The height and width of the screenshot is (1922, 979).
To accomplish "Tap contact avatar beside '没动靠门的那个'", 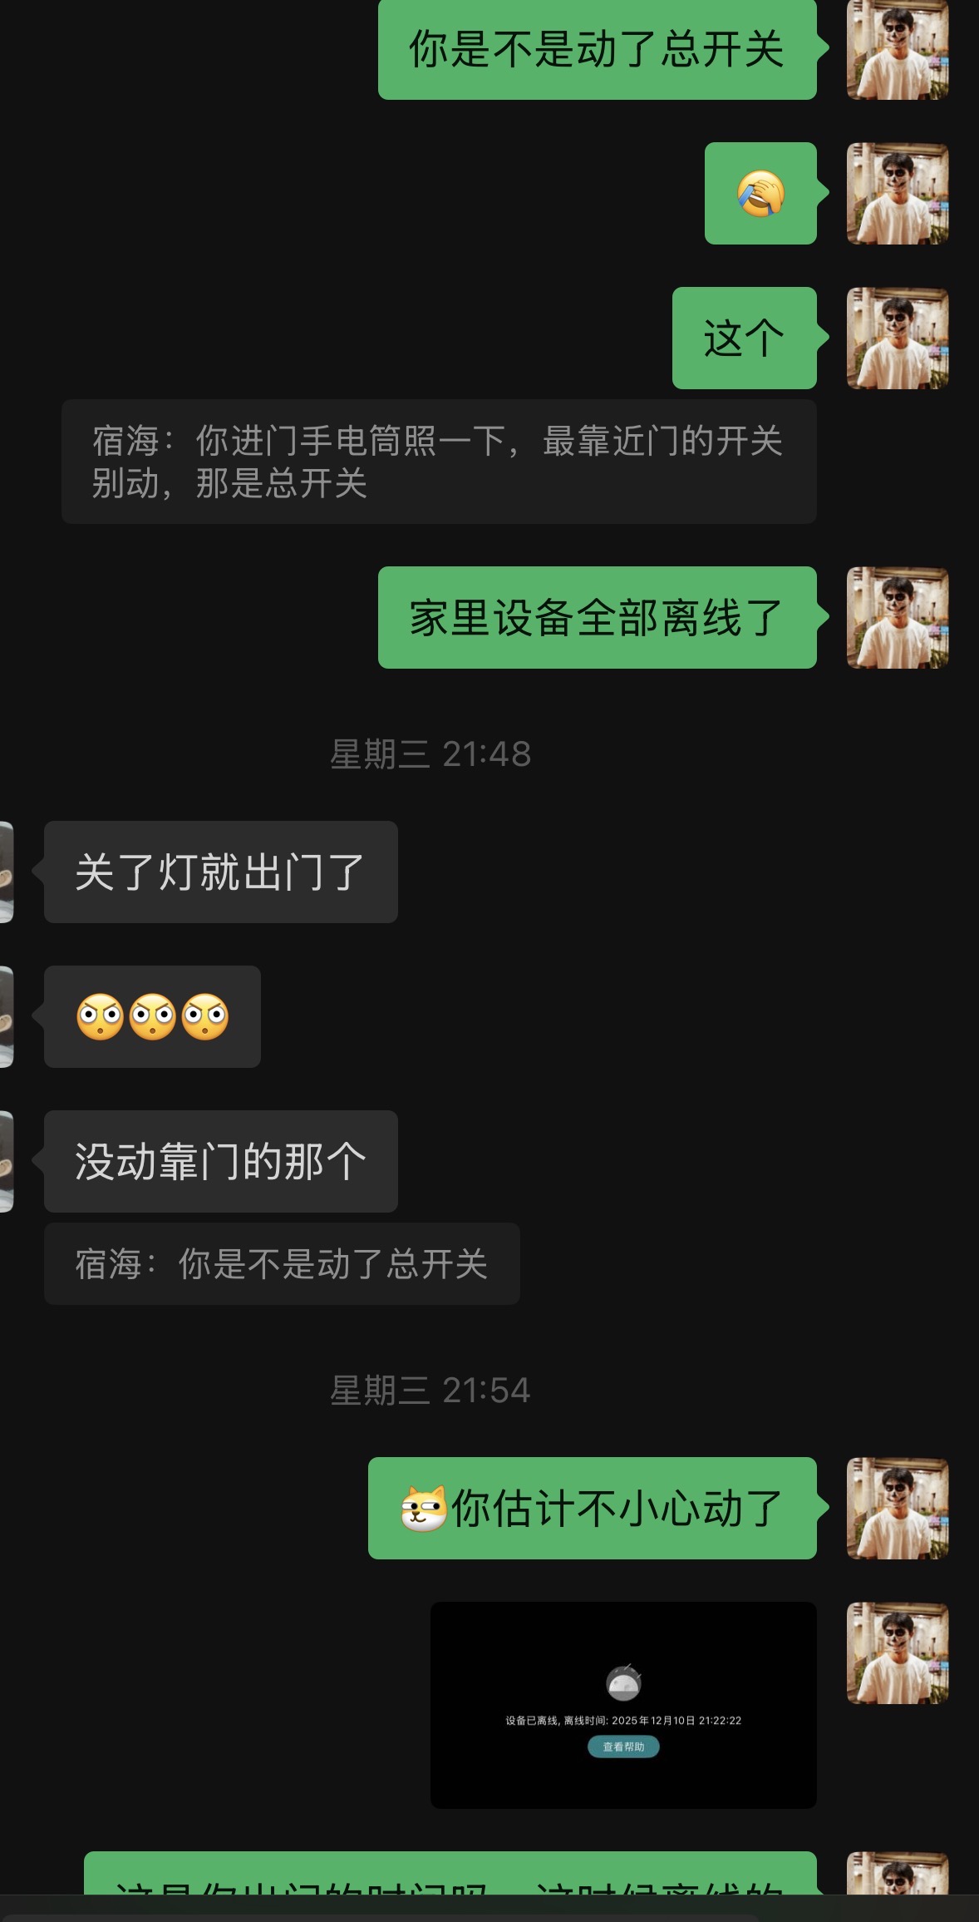I will (x=7, y=1161).
